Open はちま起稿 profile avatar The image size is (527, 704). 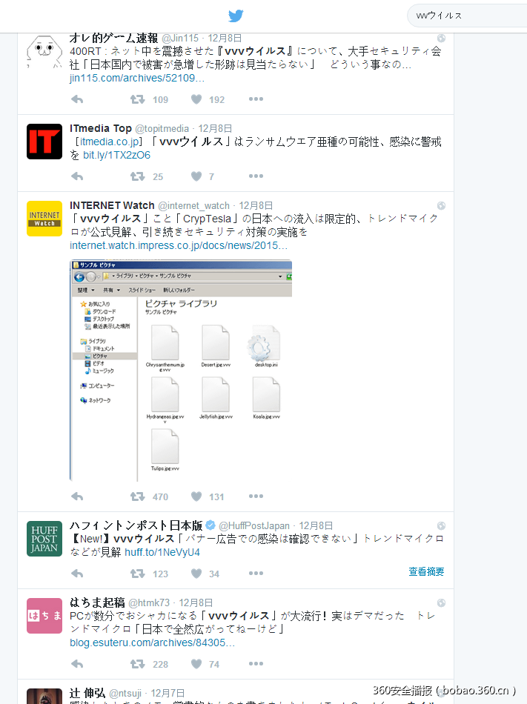click(x=44, y=616)
